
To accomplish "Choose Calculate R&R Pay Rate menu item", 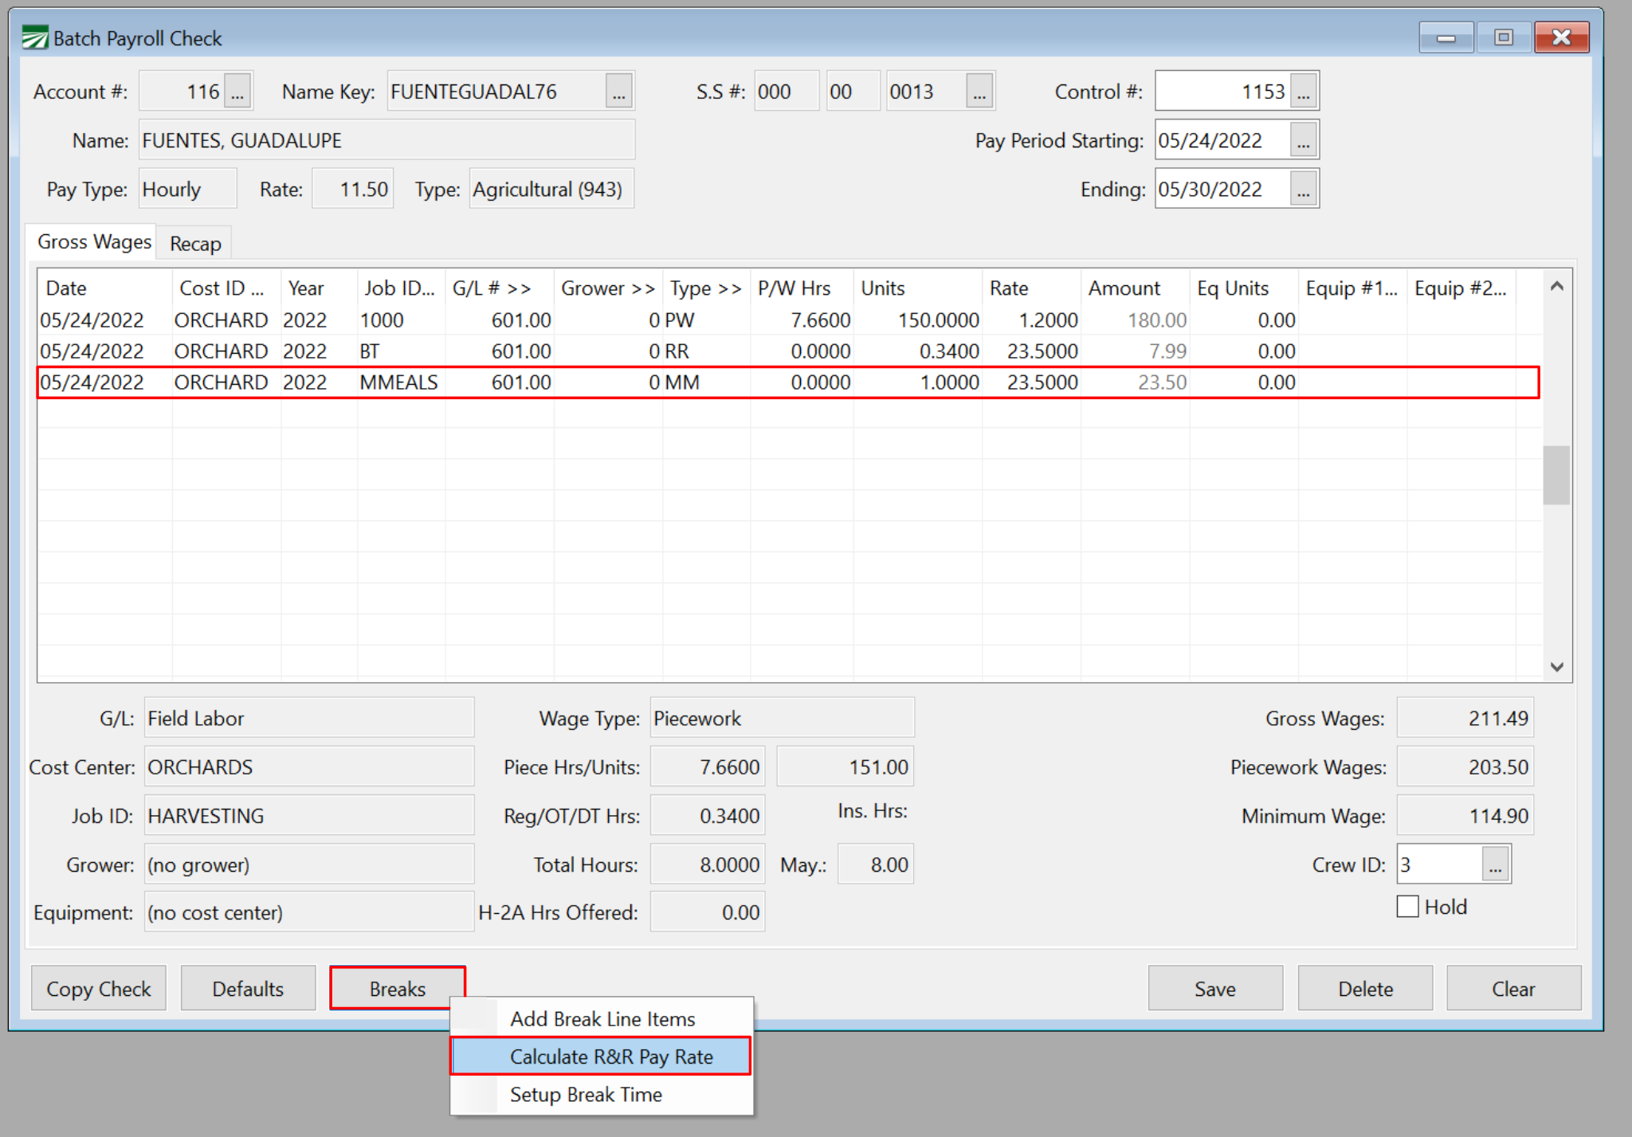I will coord(611,1057).
